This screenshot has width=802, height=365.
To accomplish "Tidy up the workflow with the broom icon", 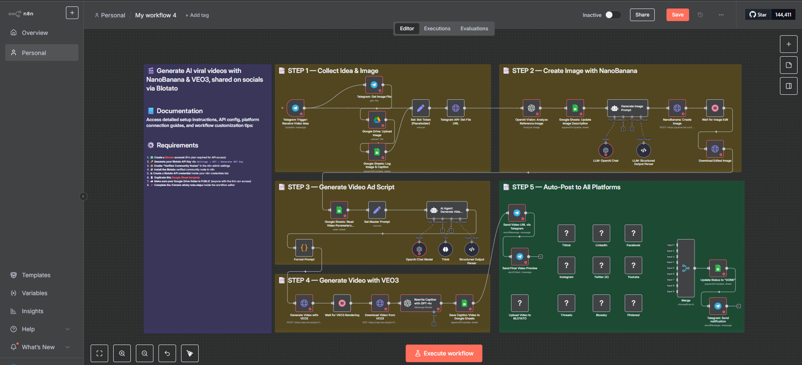I will point(190,353).
